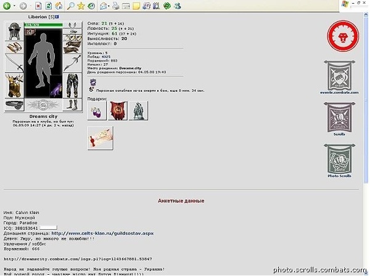Print the page with printer icon
The height and width of the screenshot is (276, 370).
116,6
